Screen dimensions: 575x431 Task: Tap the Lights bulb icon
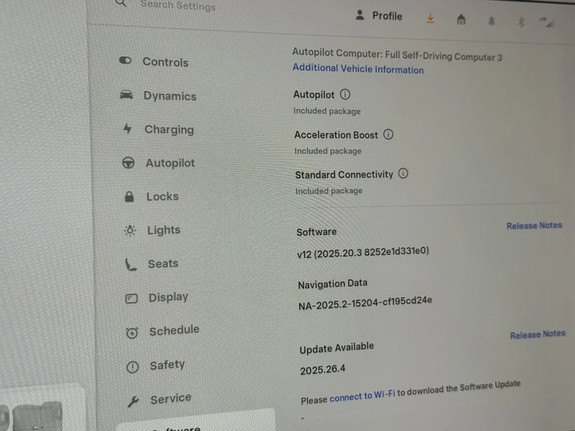[x=130, y=230]
